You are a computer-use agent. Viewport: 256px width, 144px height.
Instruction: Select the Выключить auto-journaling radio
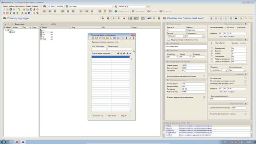pos(226,28)
